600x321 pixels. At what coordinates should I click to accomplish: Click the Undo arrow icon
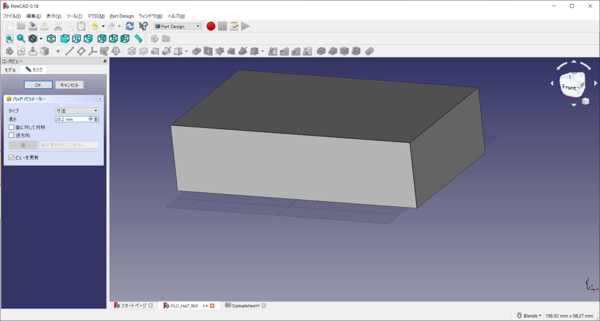[x=94, y=26]
